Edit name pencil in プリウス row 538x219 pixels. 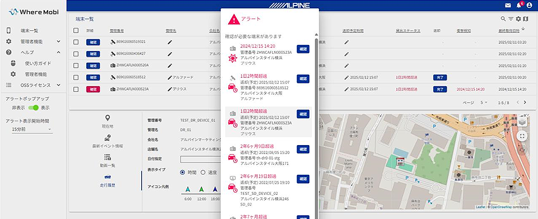(x=169, y=89)
